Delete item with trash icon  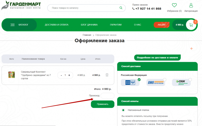pos(107,75)
